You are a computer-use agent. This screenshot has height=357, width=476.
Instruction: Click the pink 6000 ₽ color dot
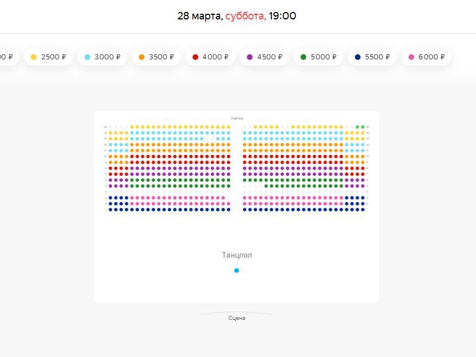click(411, 57)
